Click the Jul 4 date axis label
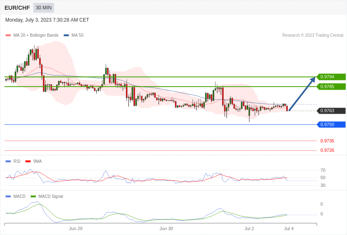Viewport: 347px width, 235px height. [289, 228]
